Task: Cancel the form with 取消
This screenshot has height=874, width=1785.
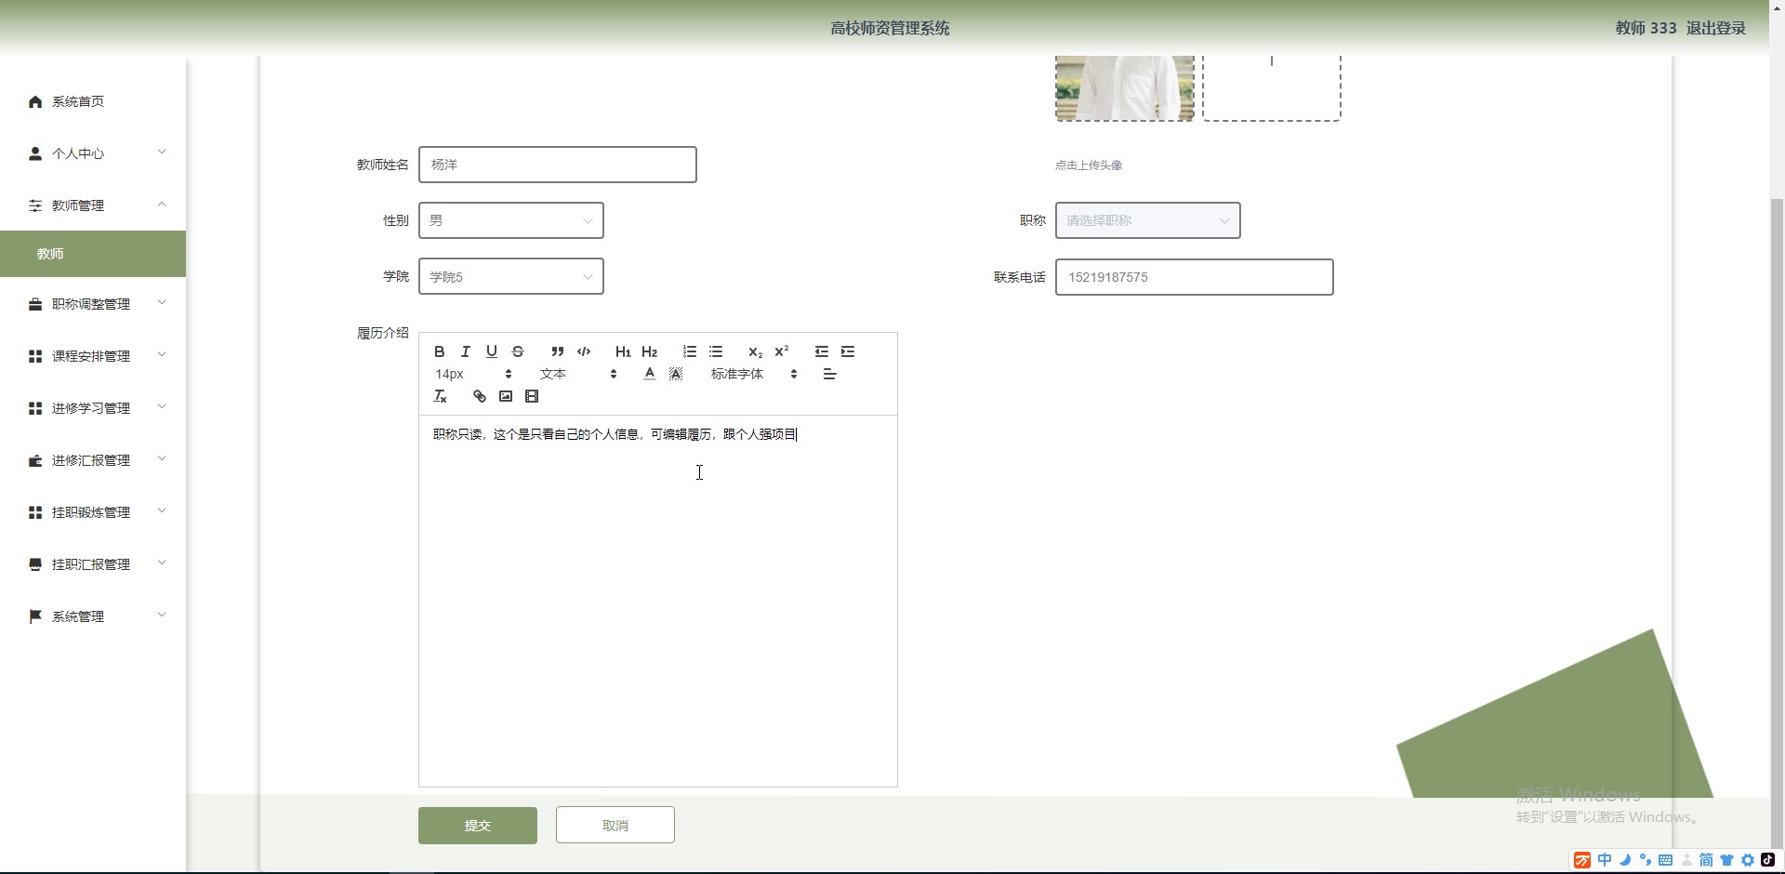Action: 615,825
